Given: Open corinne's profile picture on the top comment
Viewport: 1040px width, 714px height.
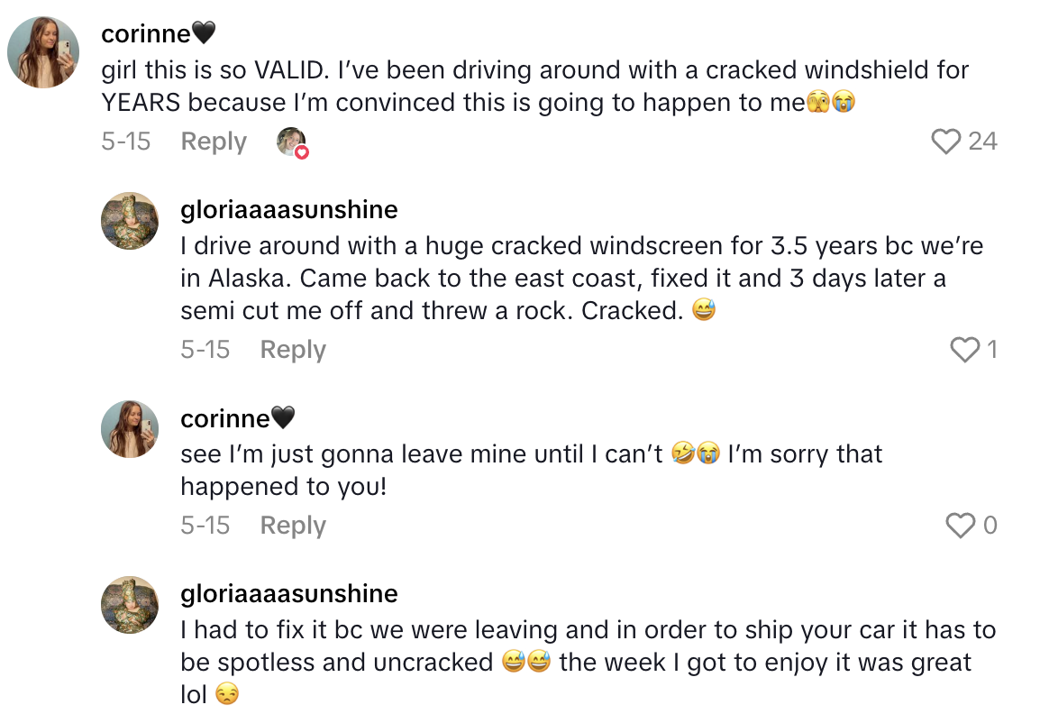Looking at the screenshot, I should coord(43,52).
